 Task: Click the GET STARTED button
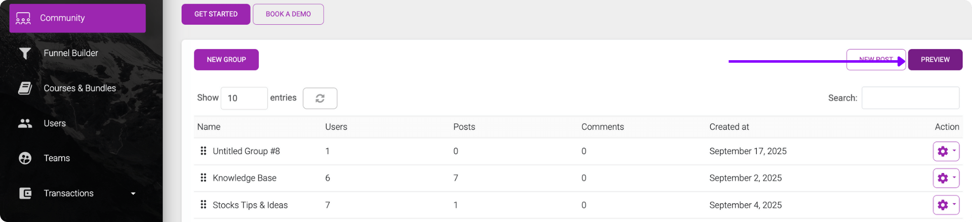(x=216, y=14)
